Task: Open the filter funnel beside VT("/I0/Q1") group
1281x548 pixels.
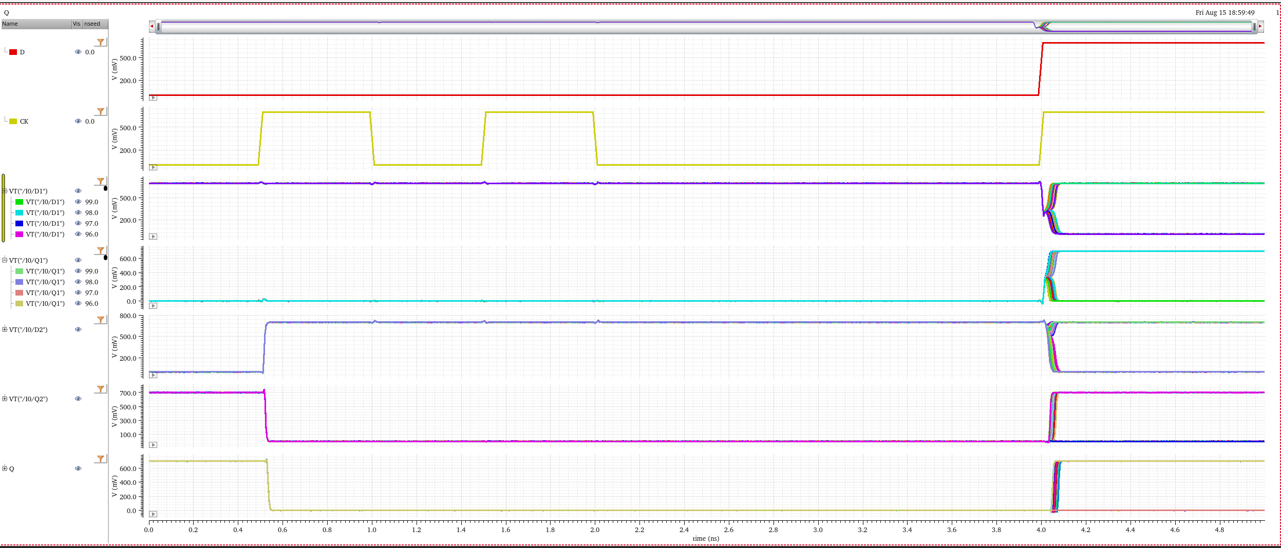Action: (x=101, y=250)
